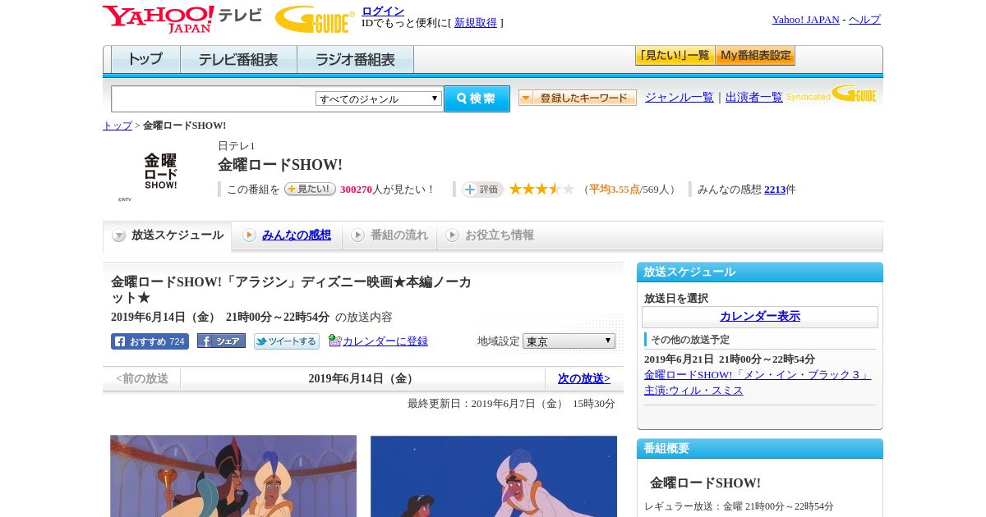
Task: Click the カレンダー表示 link
Action: pyautogui.click(x=760, y=316)
